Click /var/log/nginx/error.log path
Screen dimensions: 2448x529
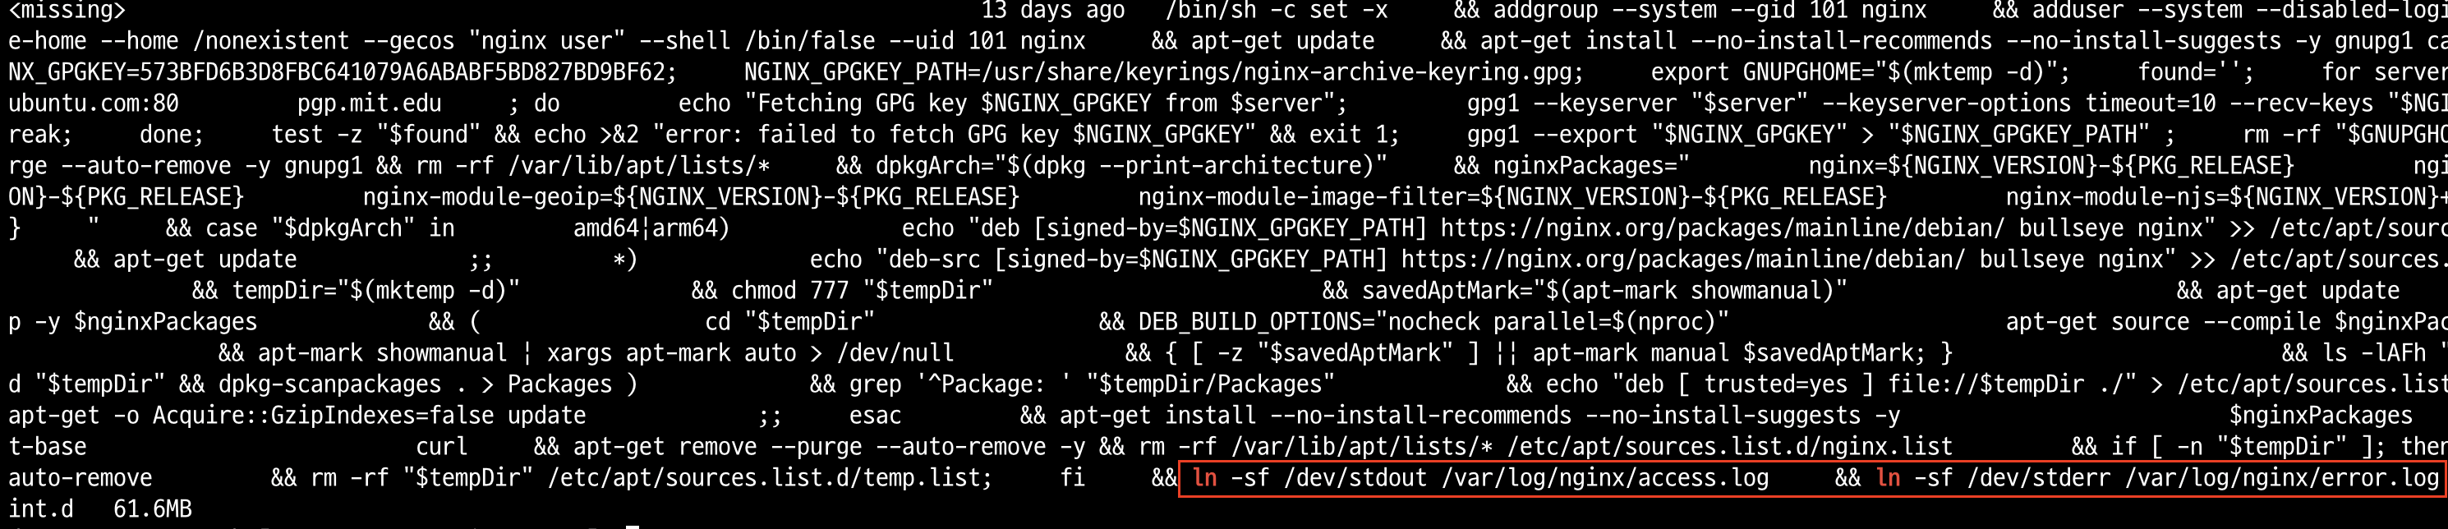click(2282, 478)
